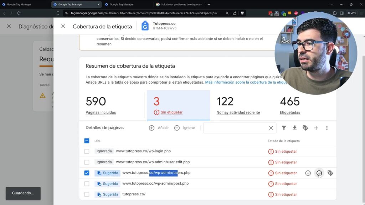This screenshot has height=205, width=365.
Task: Click the Estado de la etiqueta column header
Action: coord(283,141)
